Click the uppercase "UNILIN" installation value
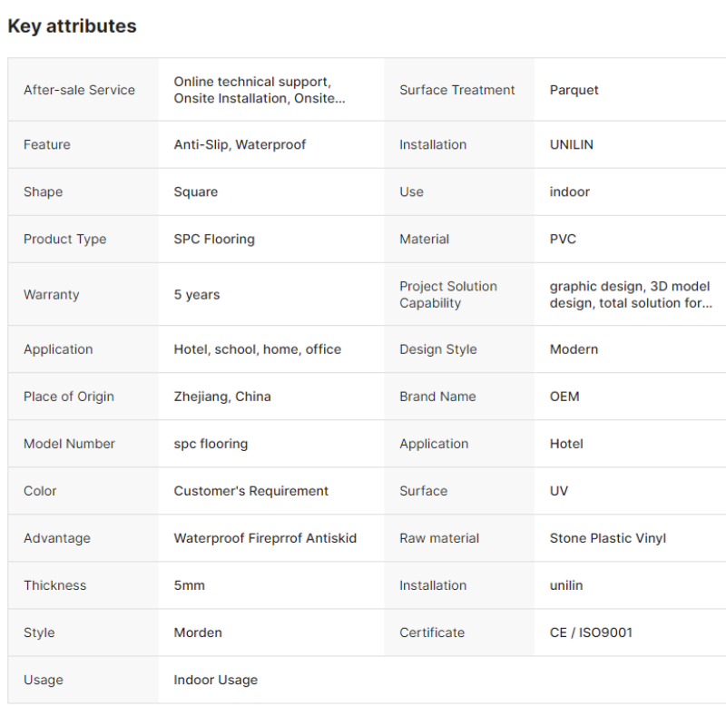The image size is (726, 726). pos(572,144)
